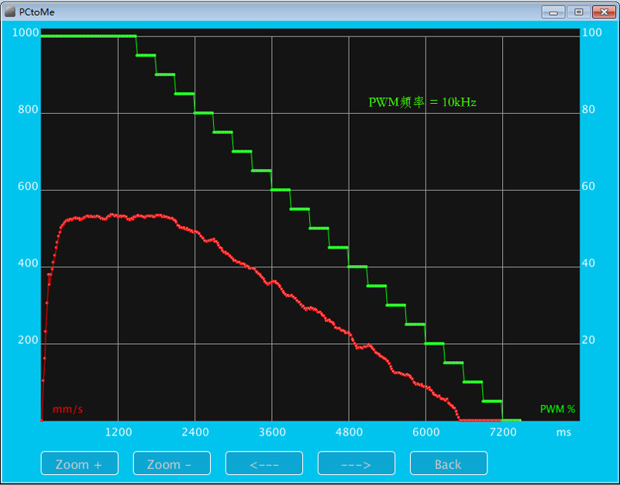Click the 2400 label on the time axis

[195, 432]
